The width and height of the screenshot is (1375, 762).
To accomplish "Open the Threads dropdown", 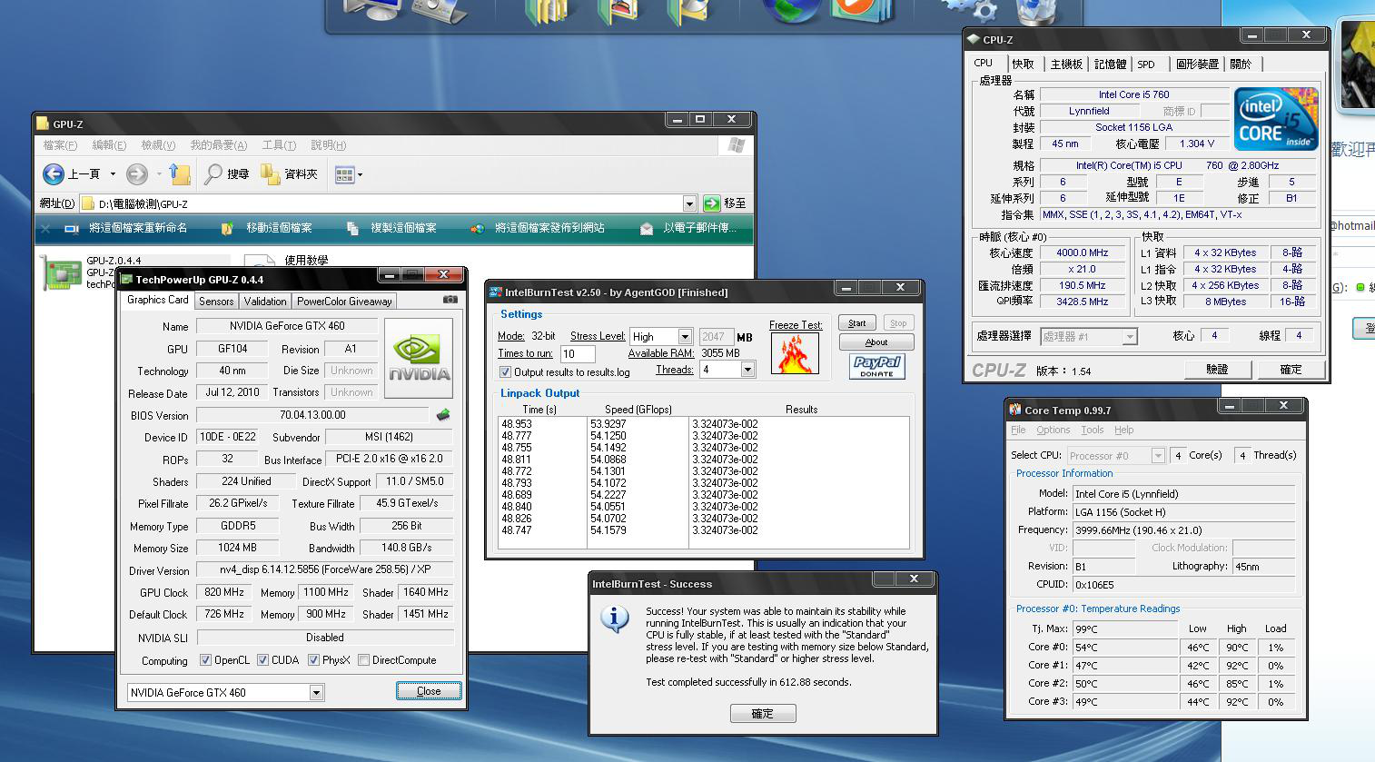I will click(747, 370).
